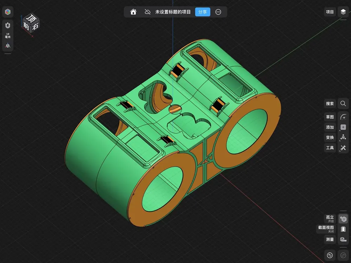The image size is (351, 263).
Task: Click the Home icon in the title bar
Action: pyautogui.click(x=133, y=12)
